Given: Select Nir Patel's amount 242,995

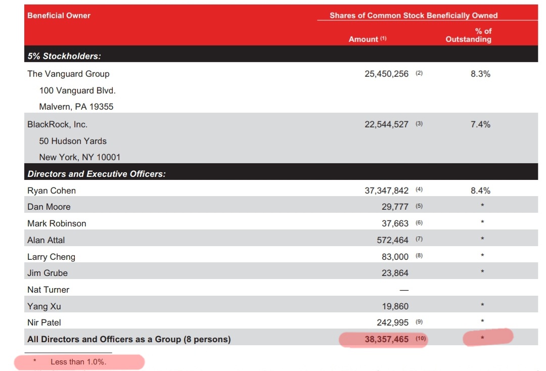Looking at the screenshot, I should click(x=392, y=322).
